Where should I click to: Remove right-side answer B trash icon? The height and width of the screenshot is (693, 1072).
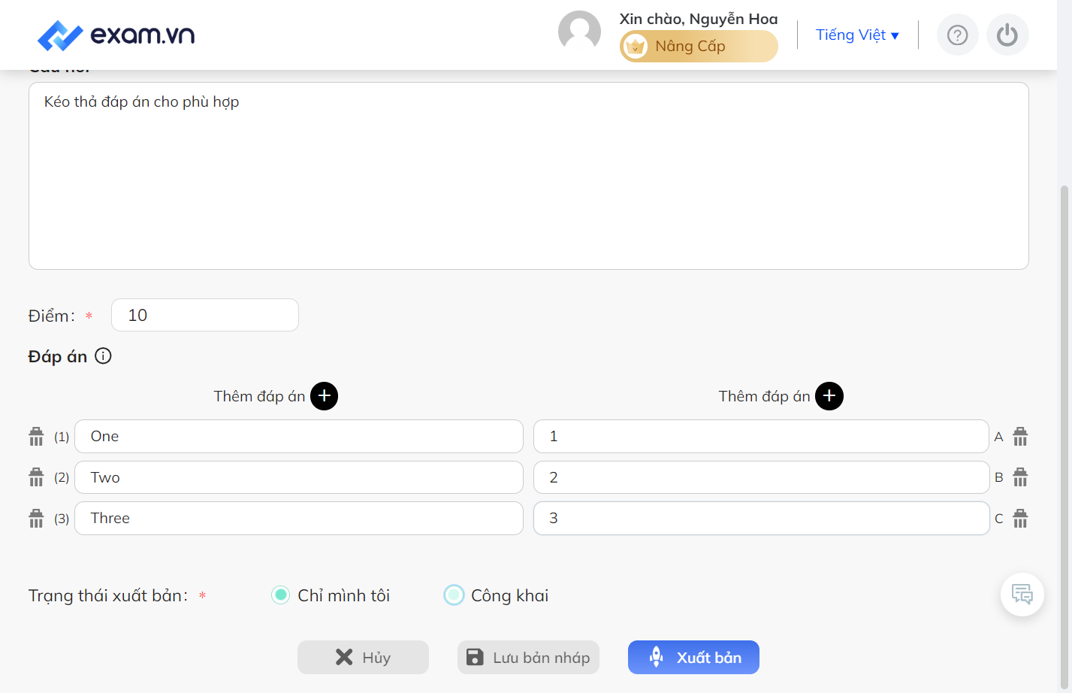point(1020,477)
